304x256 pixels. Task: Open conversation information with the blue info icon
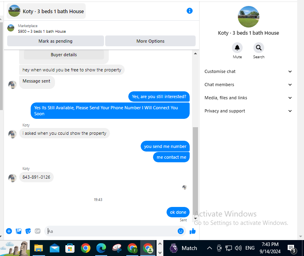(189, 11)
